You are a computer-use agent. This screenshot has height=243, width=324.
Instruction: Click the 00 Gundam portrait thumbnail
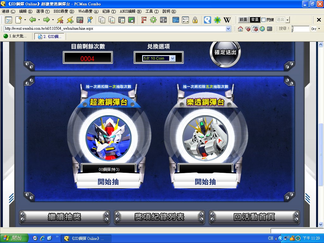(x=109, y=138)
